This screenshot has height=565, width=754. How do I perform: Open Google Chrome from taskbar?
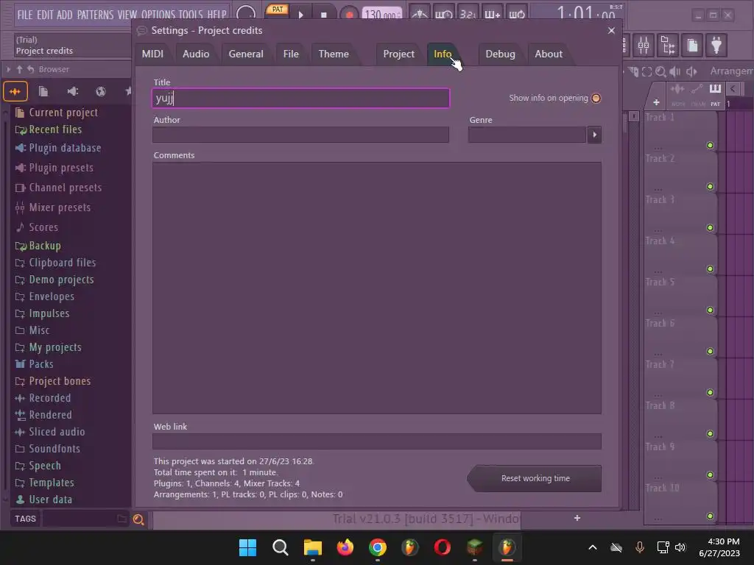(x=378, y=547)
